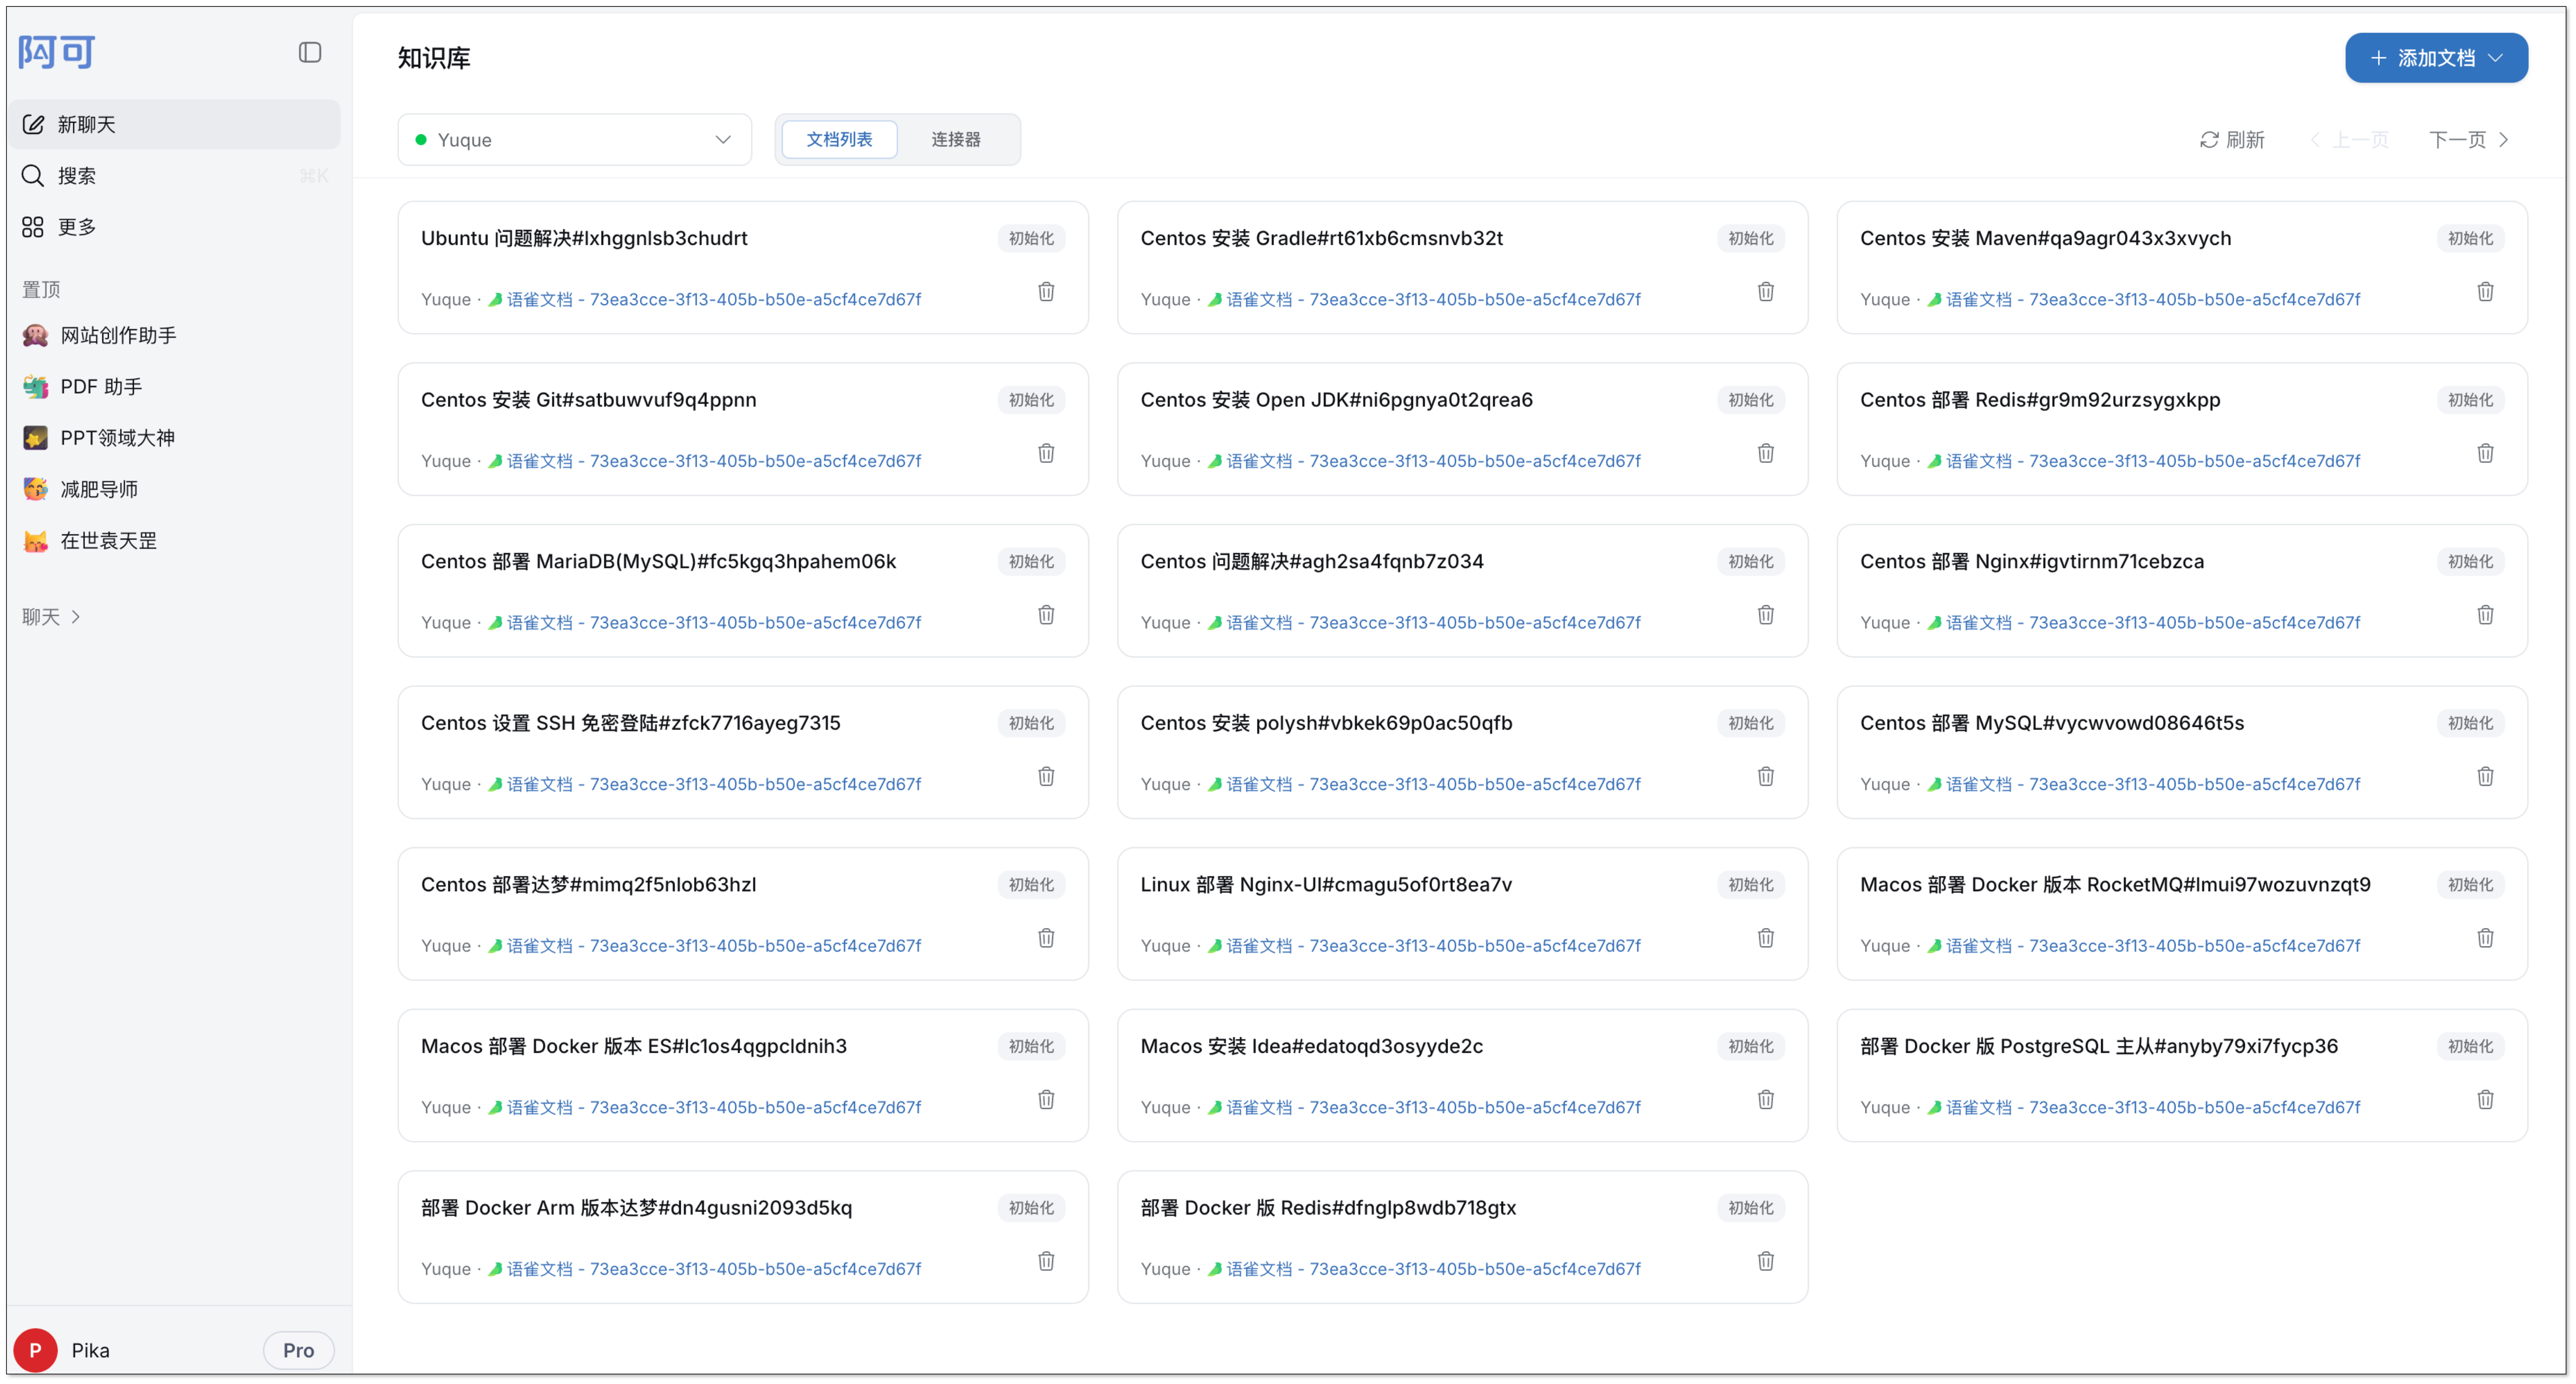Open the PDF 助手 pinned assistant
This screenshot has height=1384, width=2576.
(174, 386)
